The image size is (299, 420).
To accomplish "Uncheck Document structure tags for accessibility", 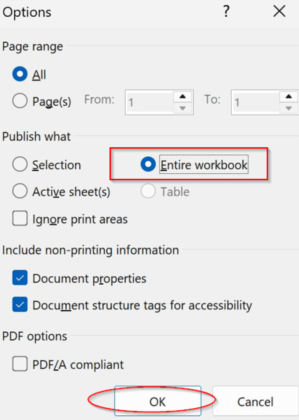I will [20, 306].
